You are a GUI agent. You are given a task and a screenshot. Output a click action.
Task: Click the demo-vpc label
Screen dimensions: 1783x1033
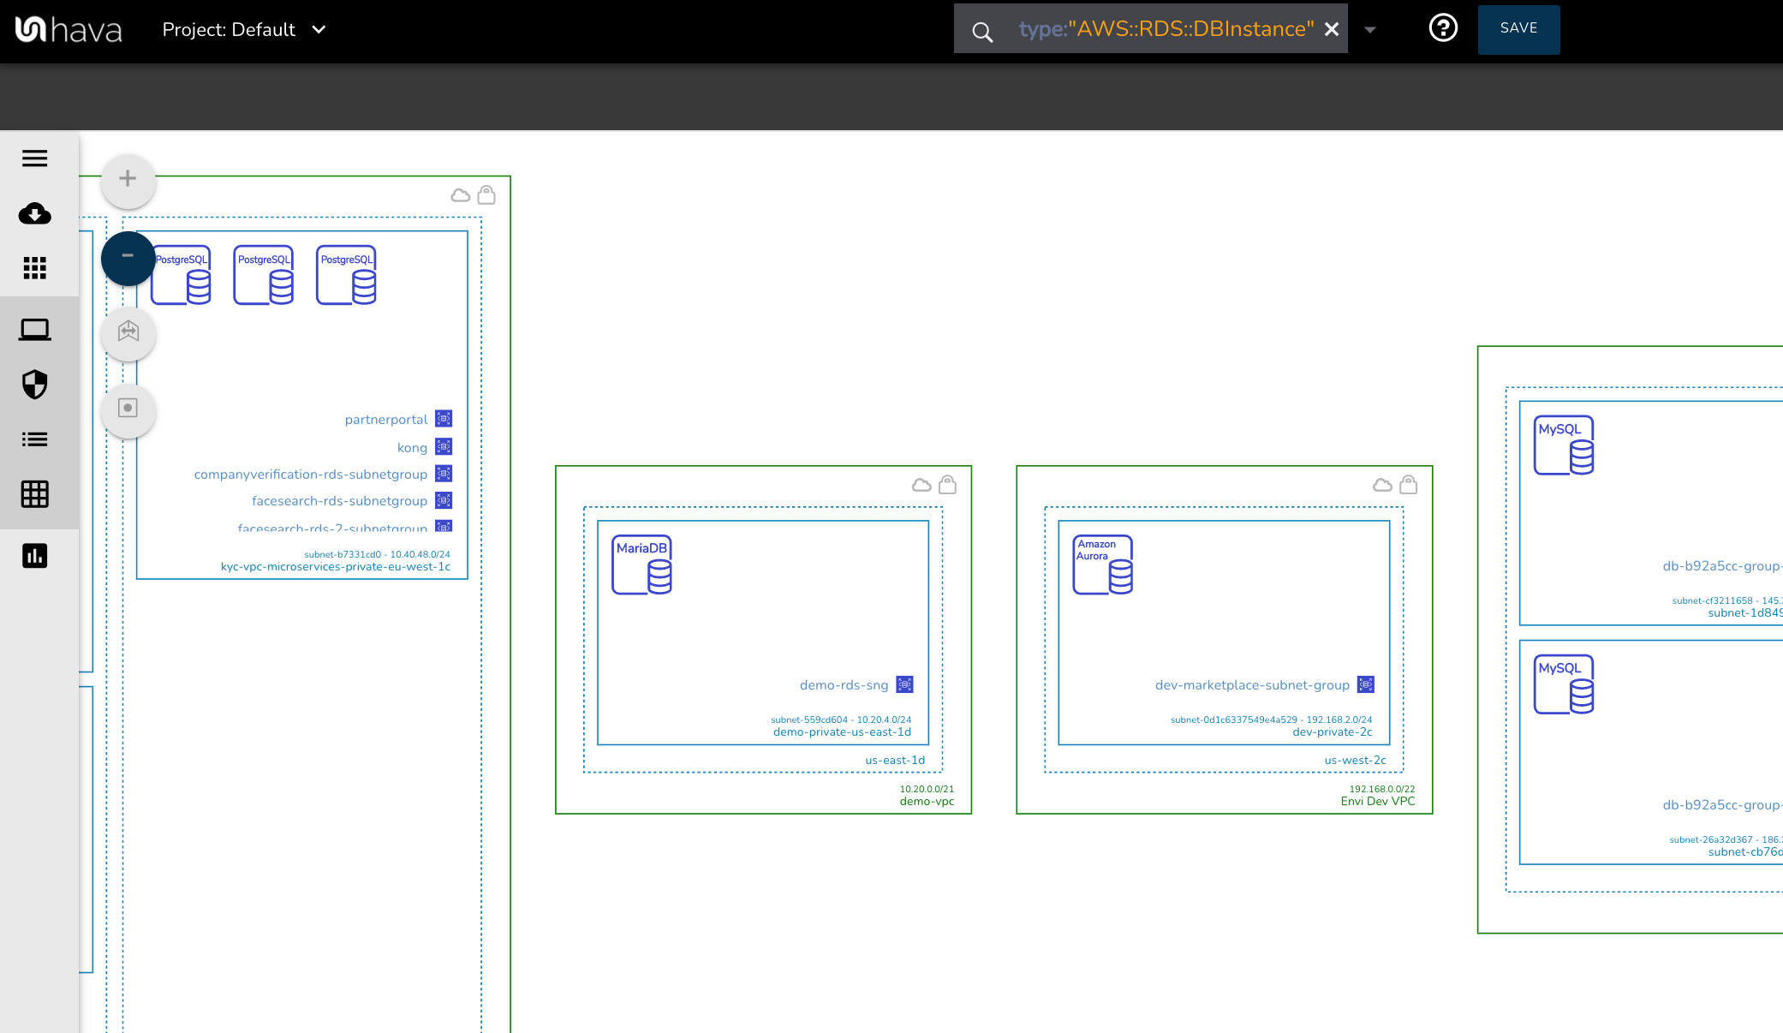coord(927,802)
